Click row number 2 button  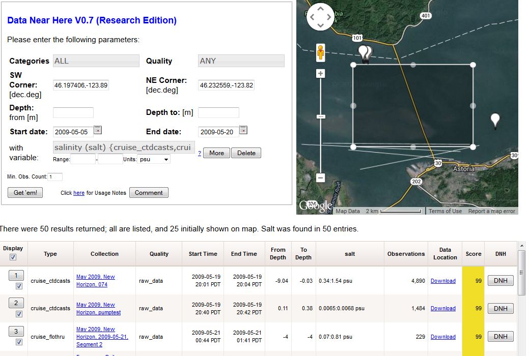click(x=16, y=303)
